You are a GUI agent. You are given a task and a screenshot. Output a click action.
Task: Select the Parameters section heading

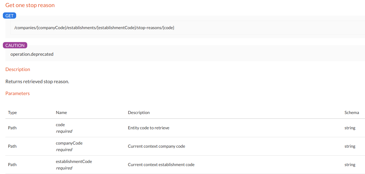18,93
